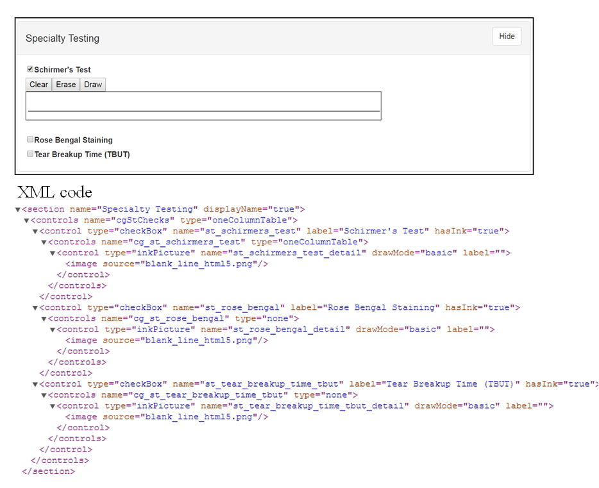The image size is (599, 488).
Task: Click inside the blank line ink drawing area
Action: tap(203, 105)
